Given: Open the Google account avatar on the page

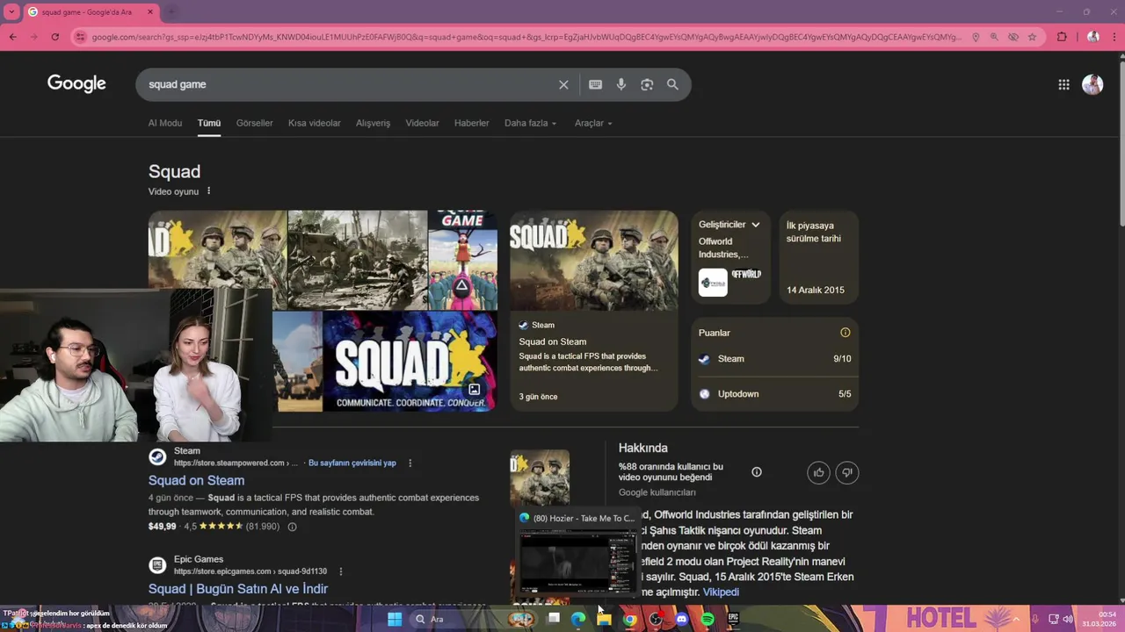Looking at the screenshot, I should pyautogui.click(x=1092, y=84).
